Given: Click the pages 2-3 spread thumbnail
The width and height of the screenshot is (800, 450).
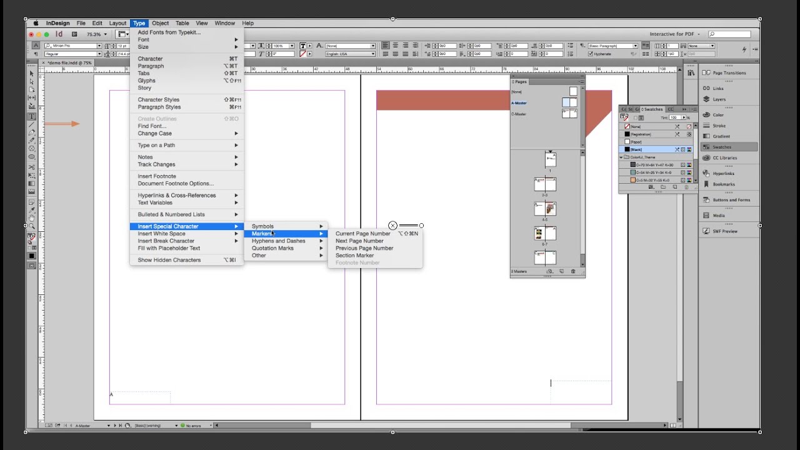Looking at the screenshot, I should point(545,184).
